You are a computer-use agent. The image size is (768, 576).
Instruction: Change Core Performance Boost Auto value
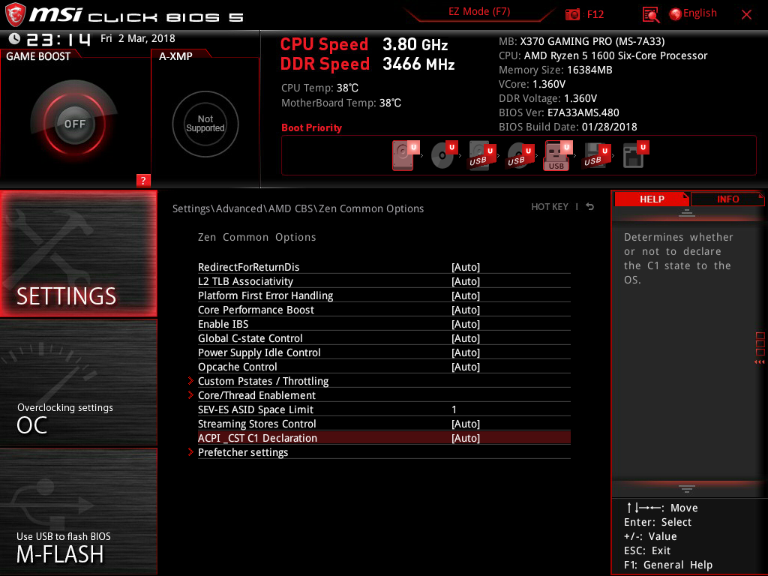coord(465,310)
